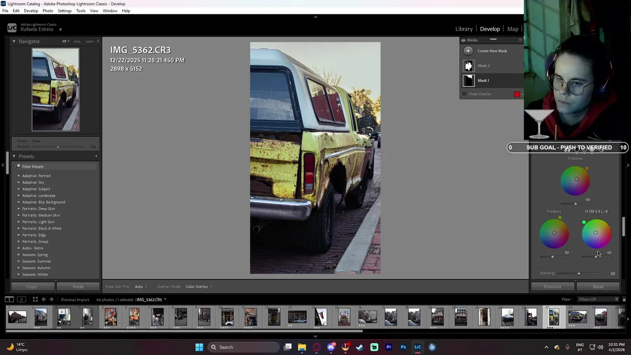Open Premiere Pro from the taskbar
631x355 pixels.
point(389,347)
